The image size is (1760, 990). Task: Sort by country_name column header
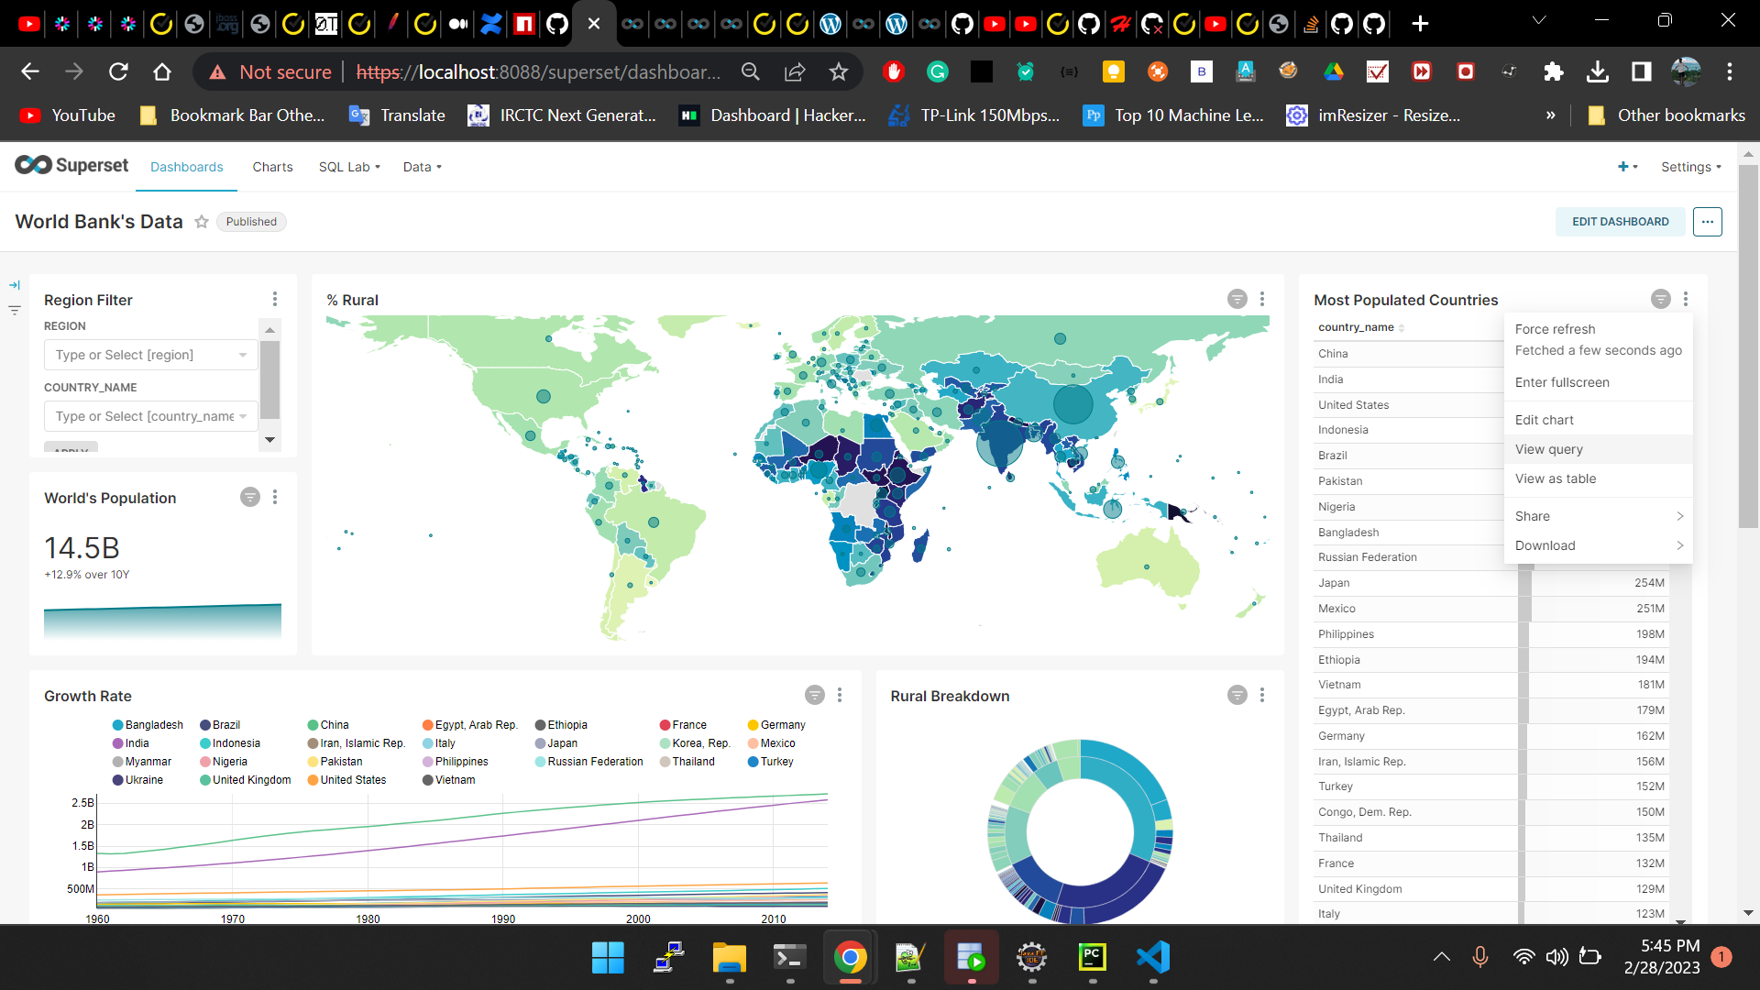[x=1360, y=327]
